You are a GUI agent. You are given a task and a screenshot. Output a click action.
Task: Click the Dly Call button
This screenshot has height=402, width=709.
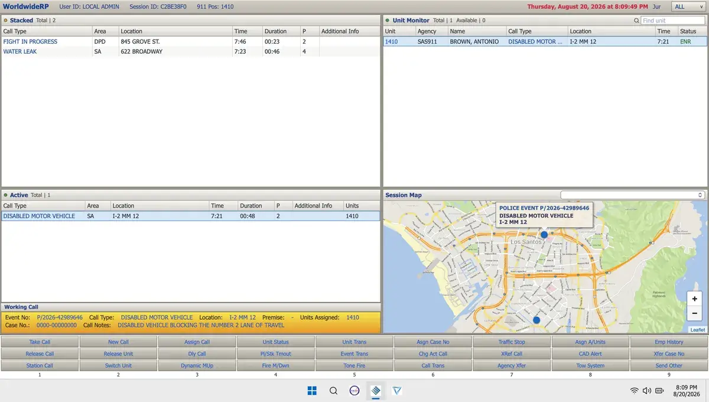(197, 354)
